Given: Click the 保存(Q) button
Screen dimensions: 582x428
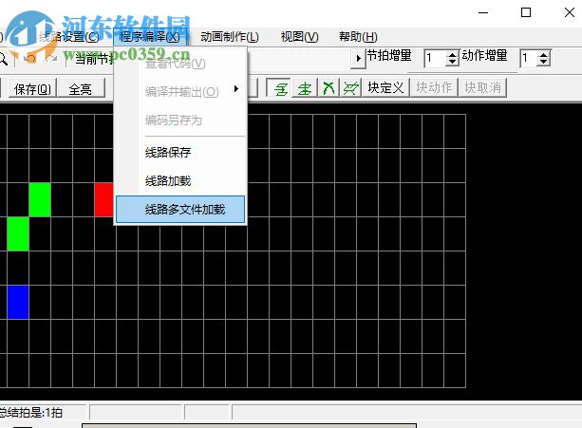Looking at the screenshot, I should pos(32,88).
